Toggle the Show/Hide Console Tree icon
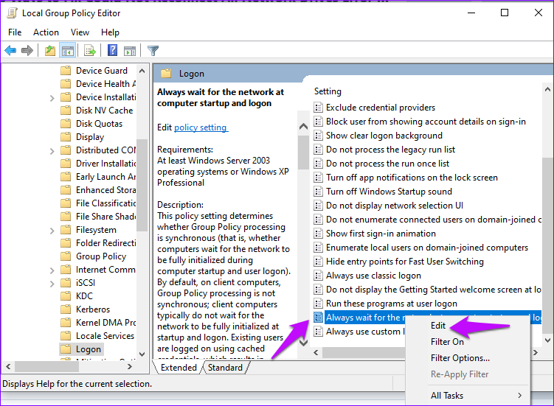Viewport: 554px width, 406px height. (x=67, y=51)
